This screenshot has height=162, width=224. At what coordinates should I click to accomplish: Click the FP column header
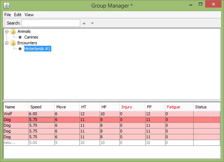tap(155, 107)
